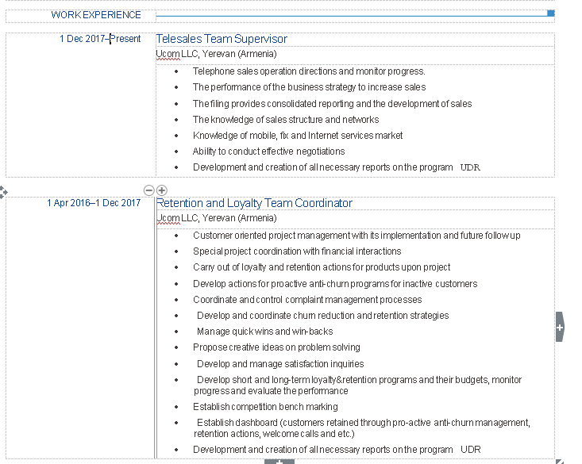
Task: Click the 'Propose creative ideas on problem solving' line
Action: pyautogui.click(x=276, y=347)
